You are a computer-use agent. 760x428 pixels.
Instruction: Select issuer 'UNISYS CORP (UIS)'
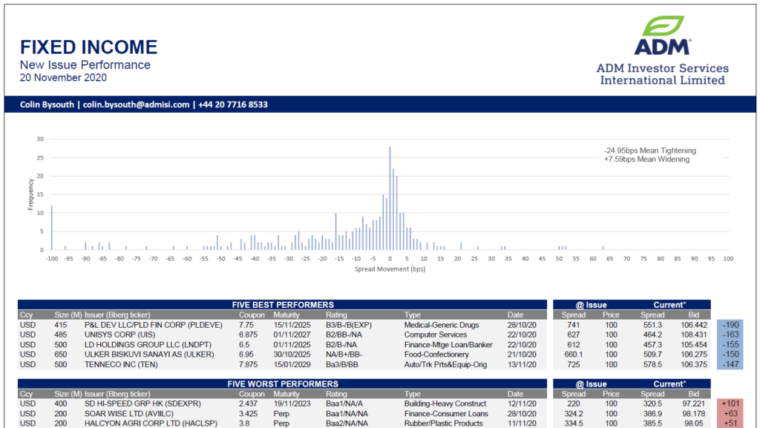(x=119, y=335)
